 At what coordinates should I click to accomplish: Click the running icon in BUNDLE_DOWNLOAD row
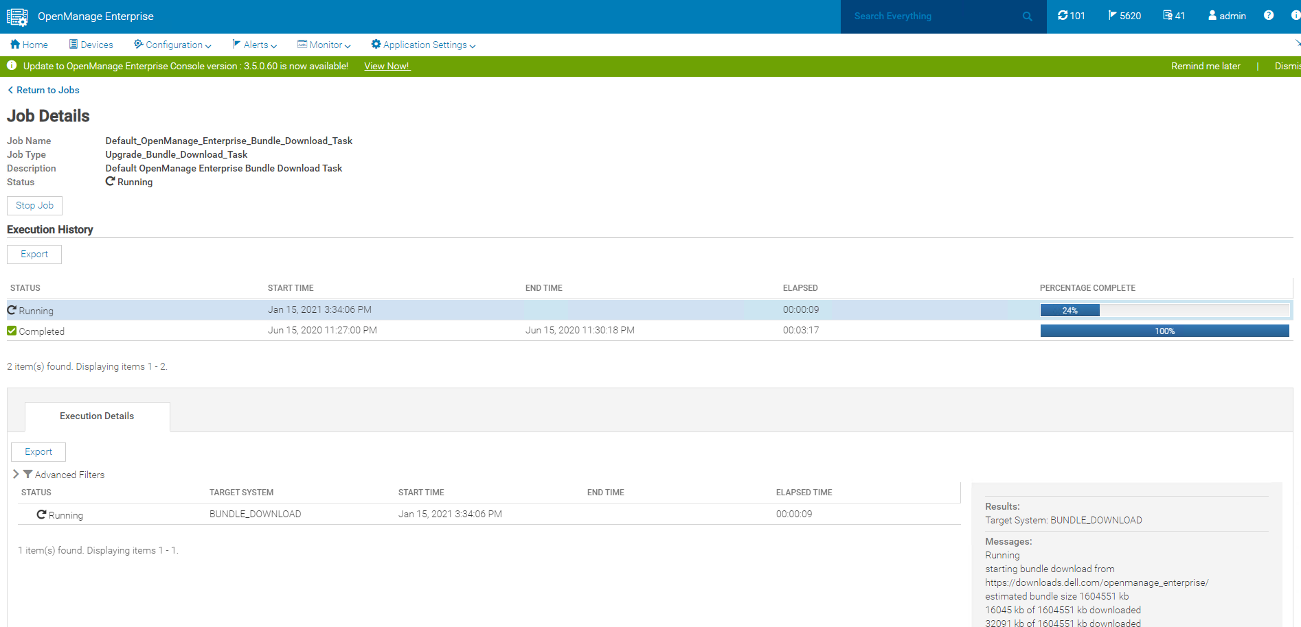[41, 514]
